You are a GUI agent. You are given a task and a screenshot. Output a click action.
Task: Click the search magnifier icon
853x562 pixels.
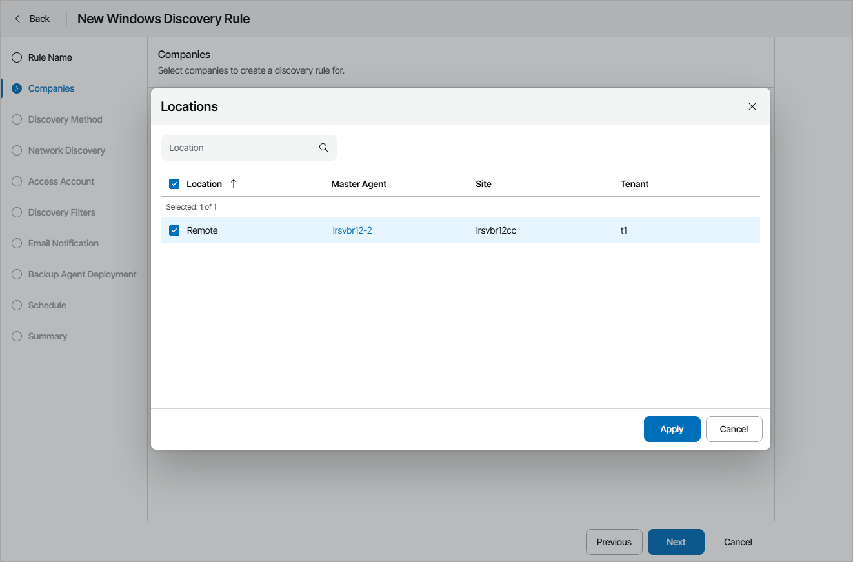point(324,148)
